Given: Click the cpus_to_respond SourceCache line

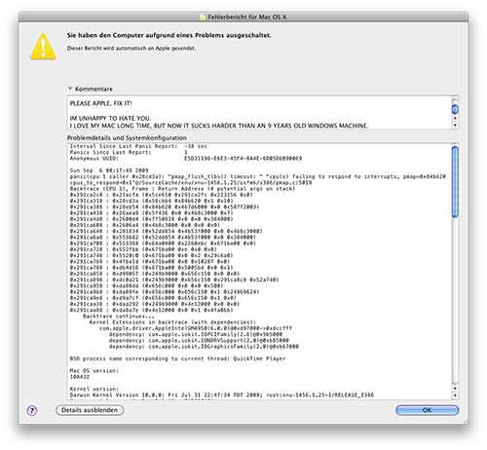Looking at the screenshot, I should [x=191, y=183].
